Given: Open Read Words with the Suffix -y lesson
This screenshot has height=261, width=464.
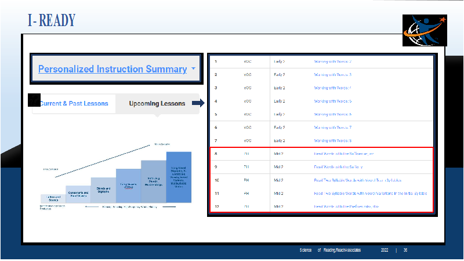Looking at the screenshot, I should pos(338,167).
